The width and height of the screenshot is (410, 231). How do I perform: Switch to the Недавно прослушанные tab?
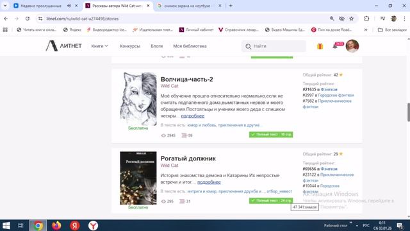(x=41, y=6)
